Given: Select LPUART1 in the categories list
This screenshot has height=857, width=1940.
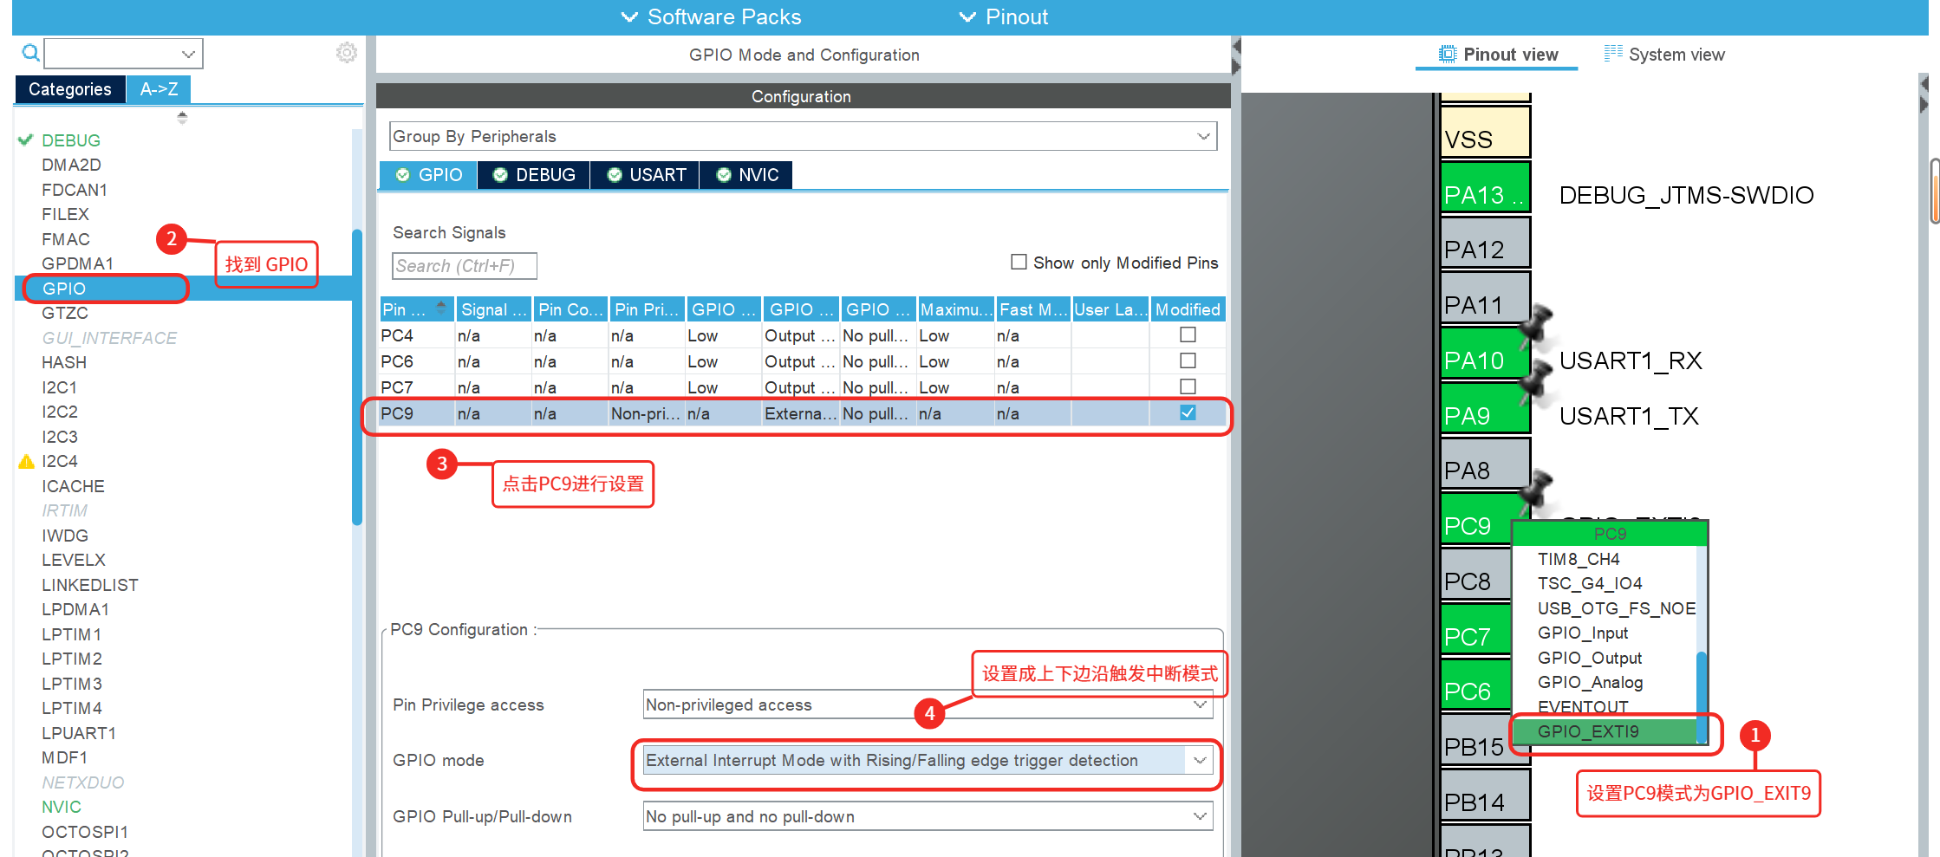Looking at the screenshot, I should 79,733.
